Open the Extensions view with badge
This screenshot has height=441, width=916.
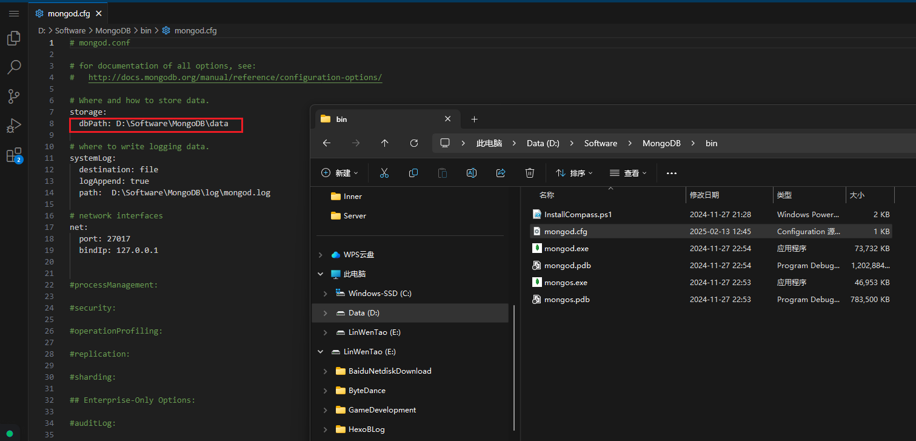[x=13, y=155]
